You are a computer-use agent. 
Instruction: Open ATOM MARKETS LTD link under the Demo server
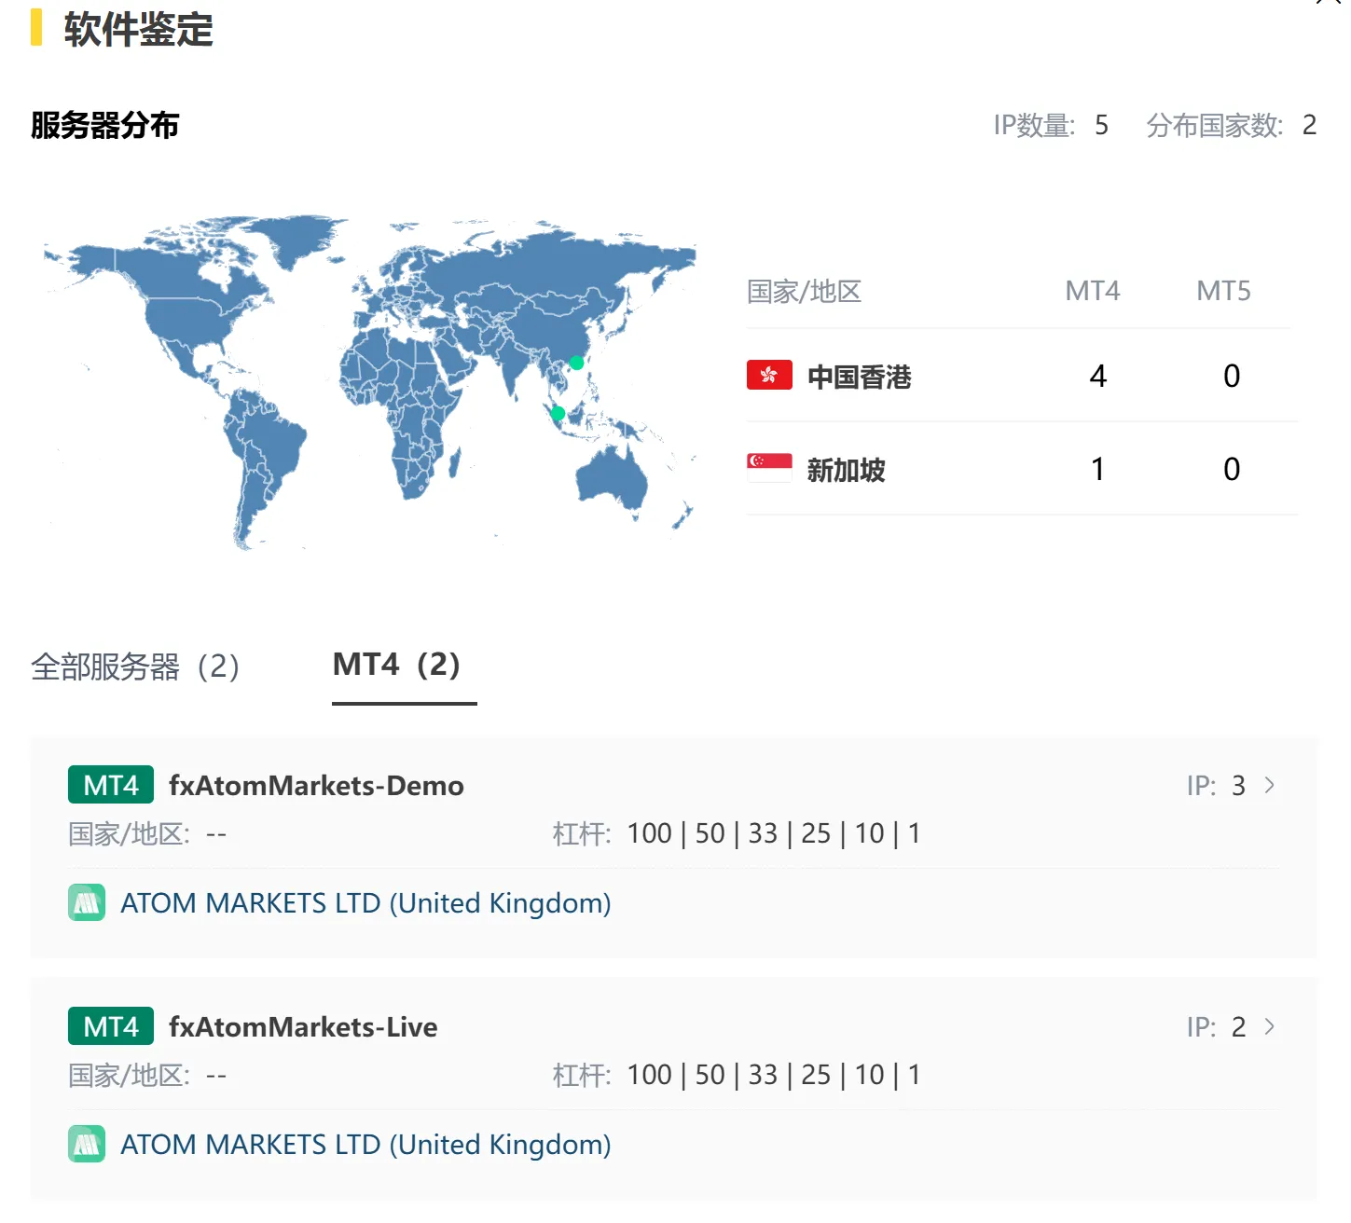[x=365, y=902]
